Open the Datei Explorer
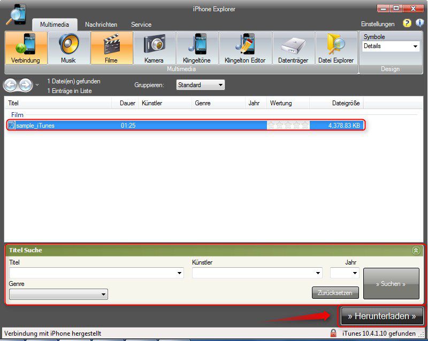Screen dimensions: 428x341 click(x=336, y=48)
